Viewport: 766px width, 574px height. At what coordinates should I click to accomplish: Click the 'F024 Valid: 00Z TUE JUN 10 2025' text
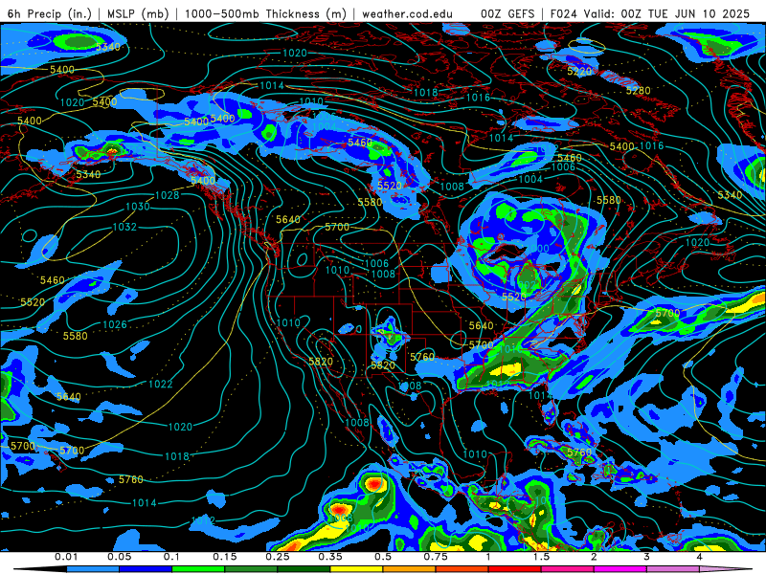tap(650, 13)
